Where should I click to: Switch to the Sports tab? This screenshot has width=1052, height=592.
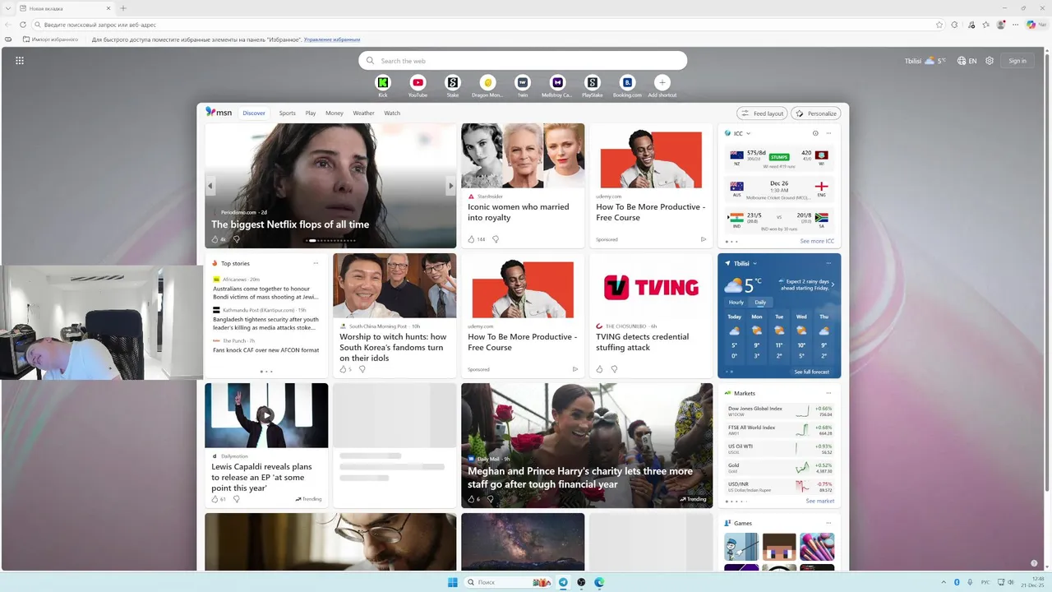pos(287,113)
